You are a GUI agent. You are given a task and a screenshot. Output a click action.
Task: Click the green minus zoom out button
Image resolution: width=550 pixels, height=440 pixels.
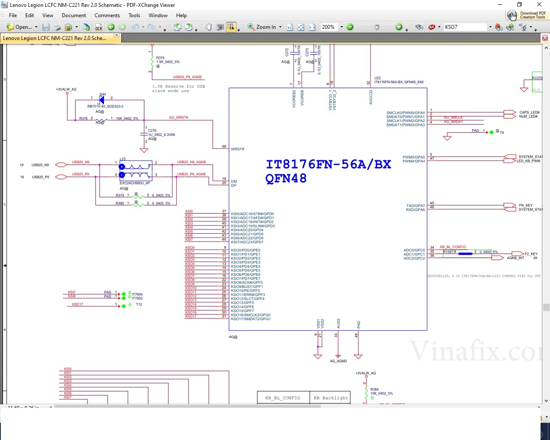point(350,27)
